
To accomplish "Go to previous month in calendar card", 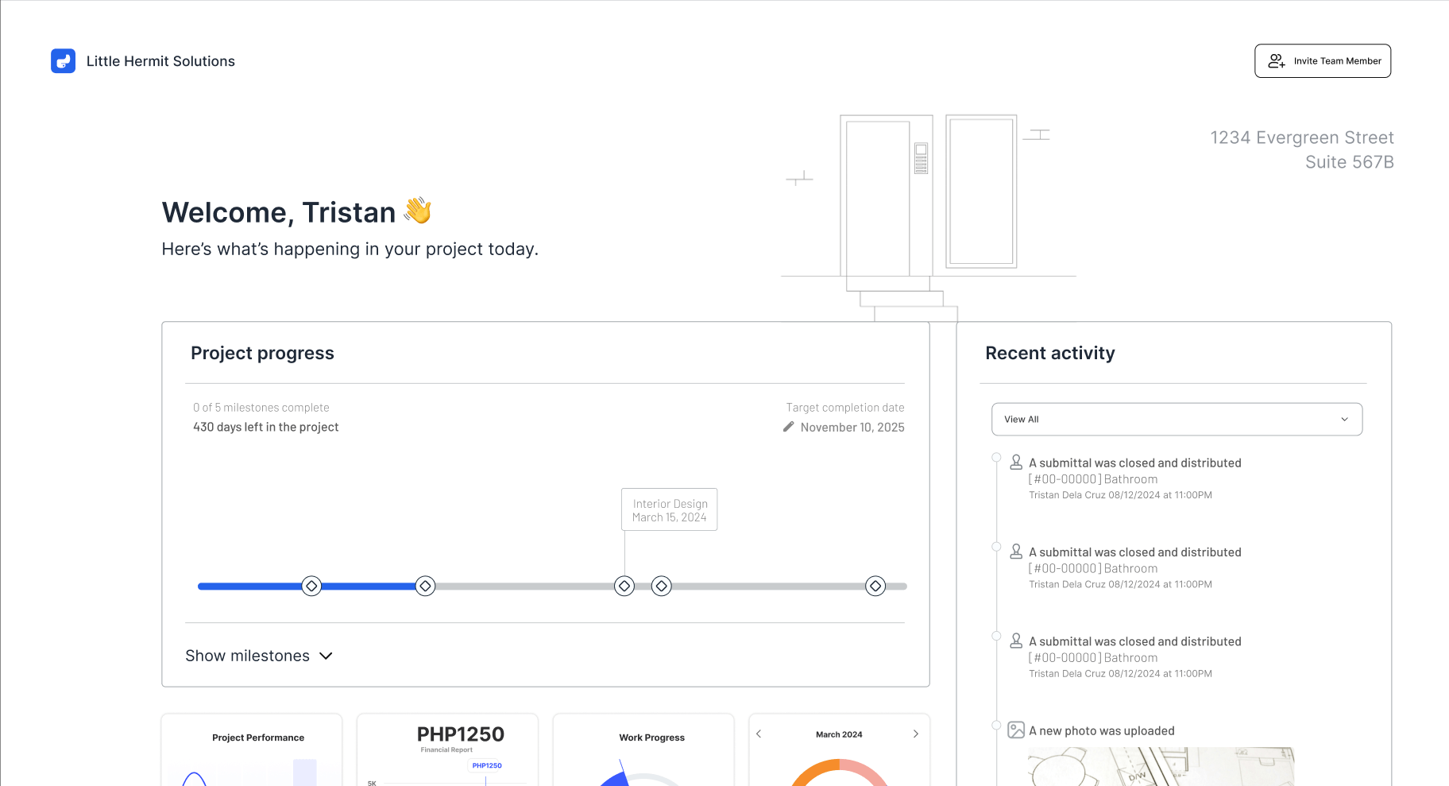I will click(x=759, y=734).
